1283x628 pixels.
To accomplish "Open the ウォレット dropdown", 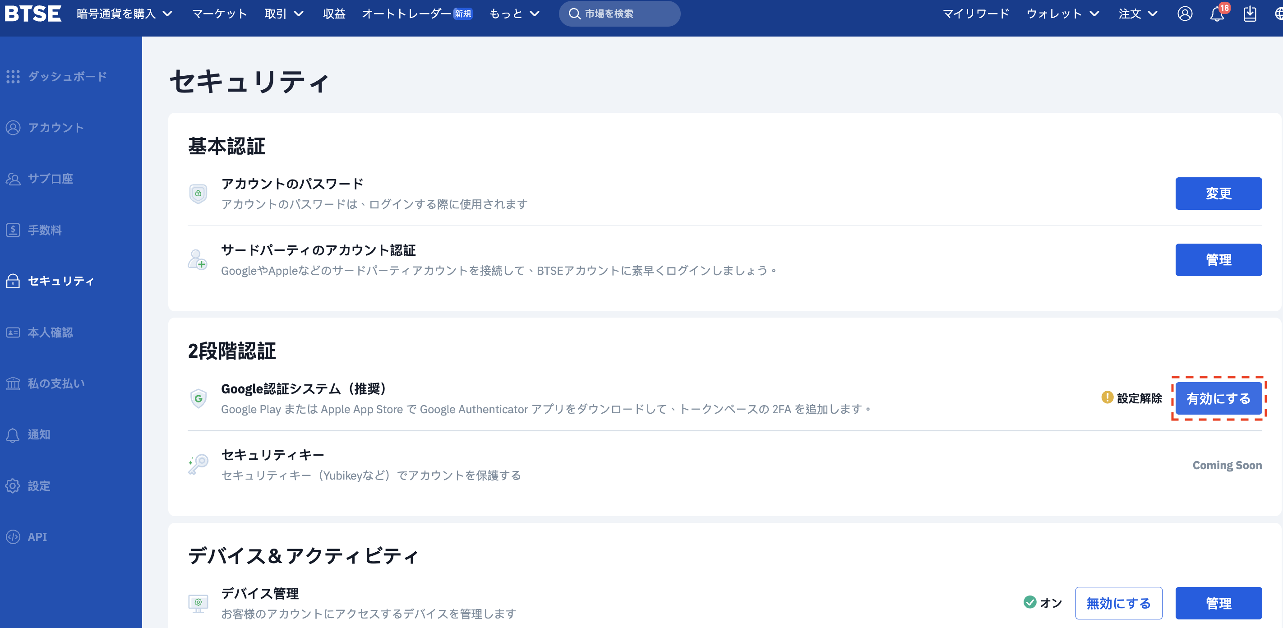I will tap(1062, 14).
